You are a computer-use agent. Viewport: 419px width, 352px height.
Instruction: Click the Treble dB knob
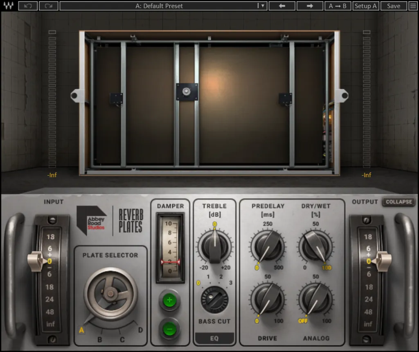click(x=214, y=245)
